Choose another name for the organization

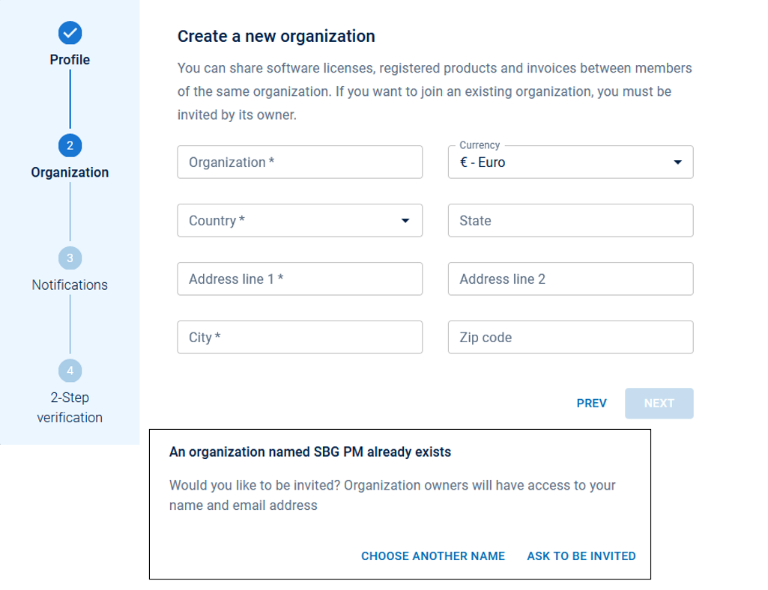tap(433, 556)
